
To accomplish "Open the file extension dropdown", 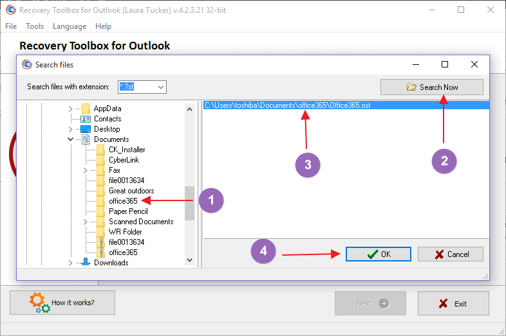I will pyautogui.click(x=161, y=87).
